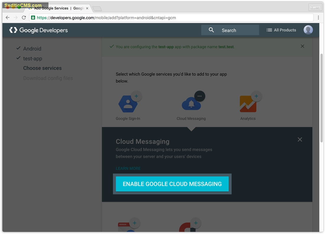Close the Add Google Services browser tab
Screen dimensions: 325x234
[x=87, y=8]
